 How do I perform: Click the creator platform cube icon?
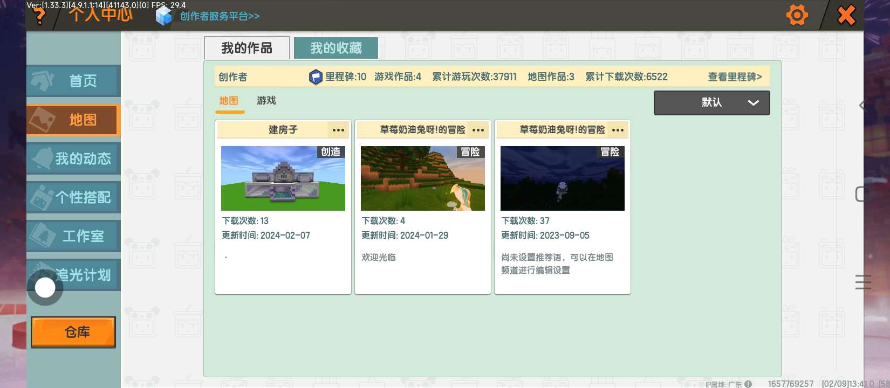click(x=163, y=16)
